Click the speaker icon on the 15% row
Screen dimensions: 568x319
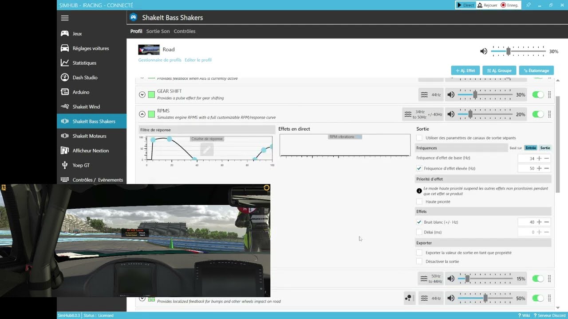tap(451, 279)
